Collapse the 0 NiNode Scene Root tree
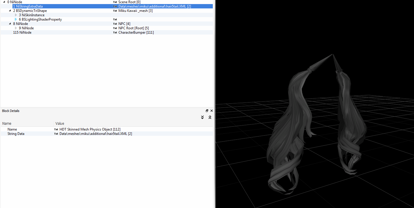 4,2
